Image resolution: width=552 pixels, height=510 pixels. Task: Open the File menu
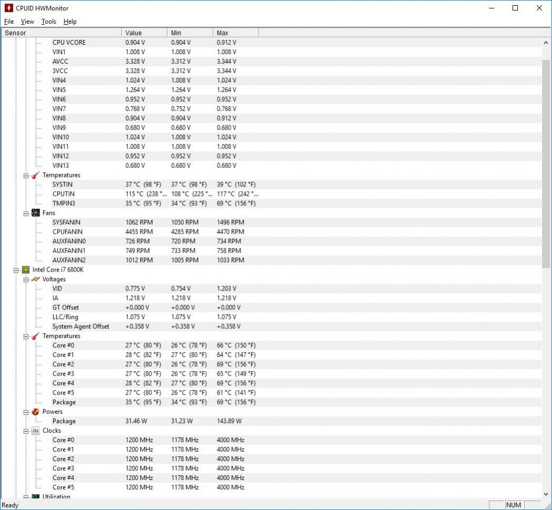(x=9, y=22)
